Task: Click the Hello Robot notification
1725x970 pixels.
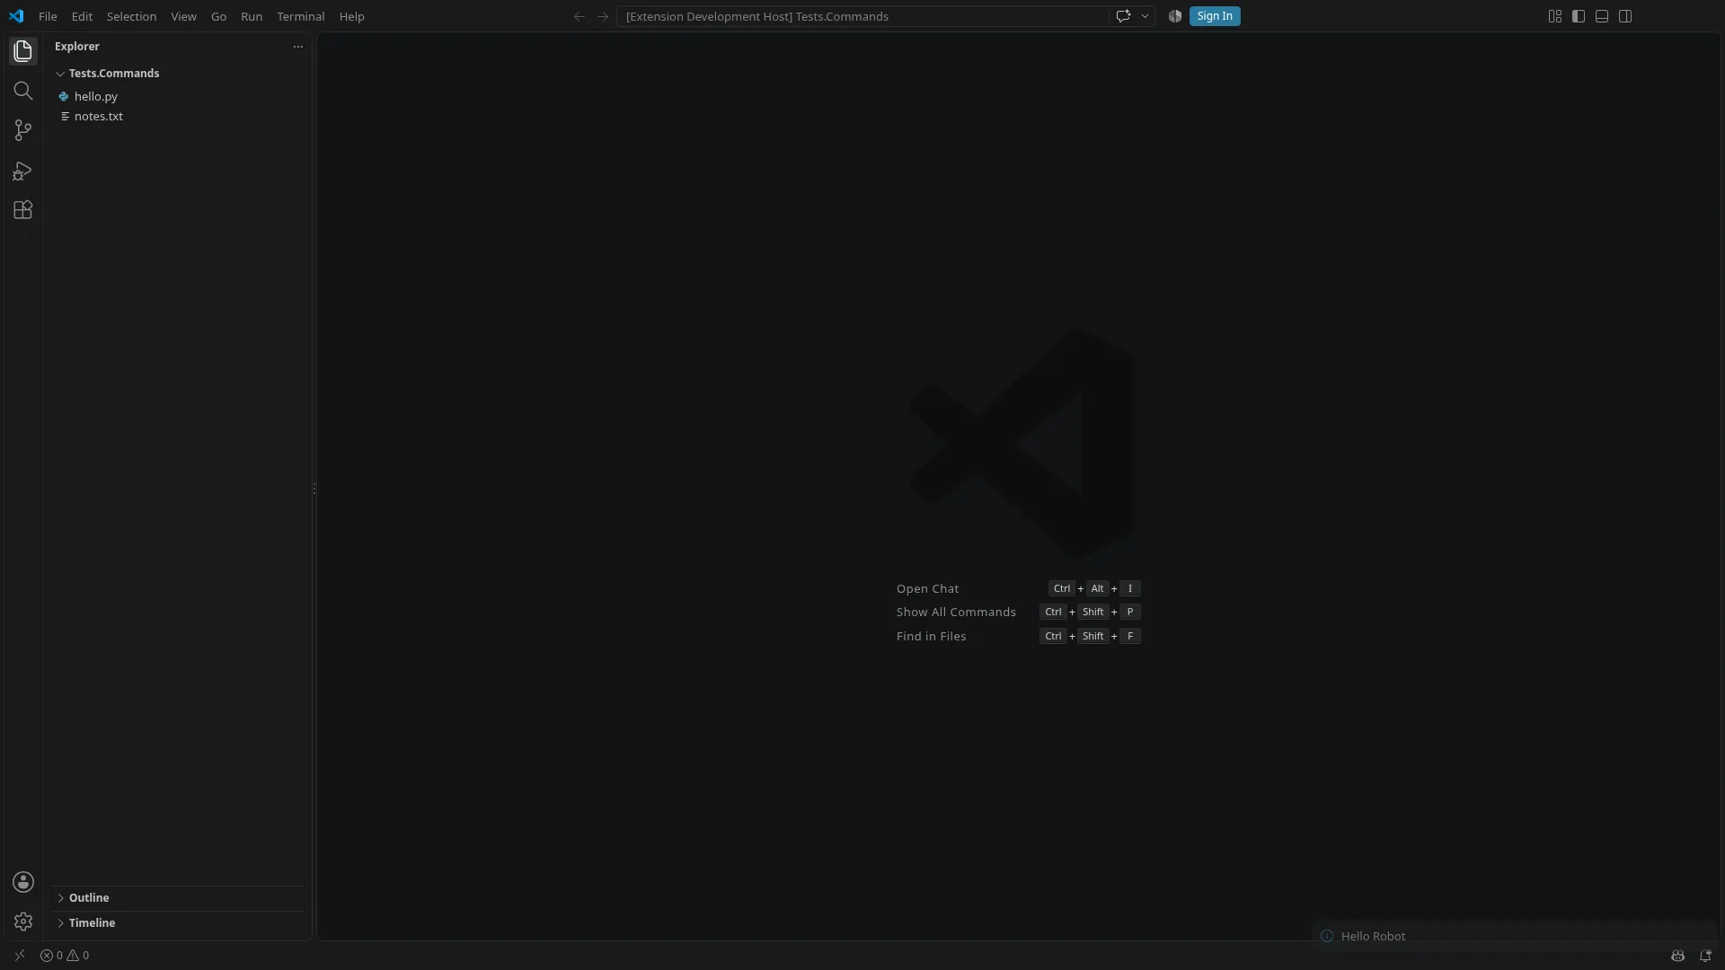Action: (x=1514, y=936)
